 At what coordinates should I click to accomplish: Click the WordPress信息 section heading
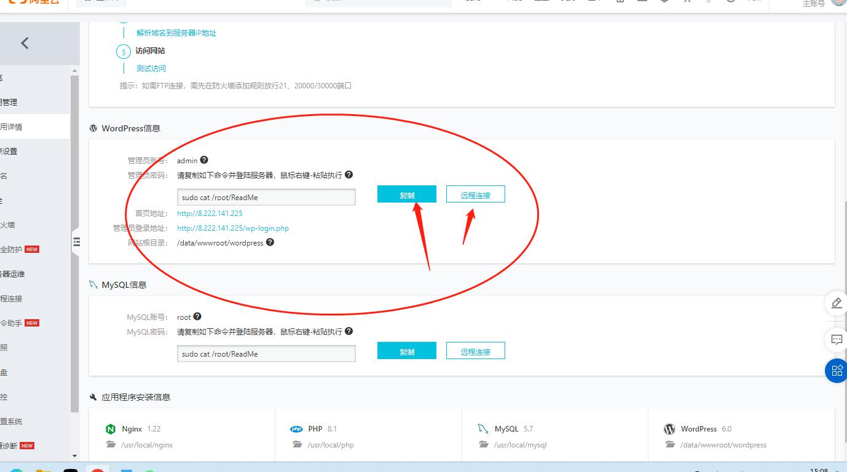[131, 128]
